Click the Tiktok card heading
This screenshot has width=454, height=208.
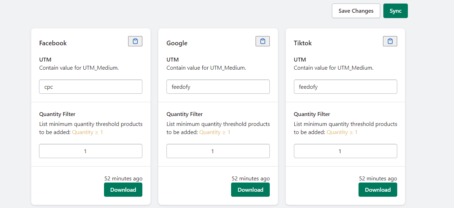coord(303,43)
